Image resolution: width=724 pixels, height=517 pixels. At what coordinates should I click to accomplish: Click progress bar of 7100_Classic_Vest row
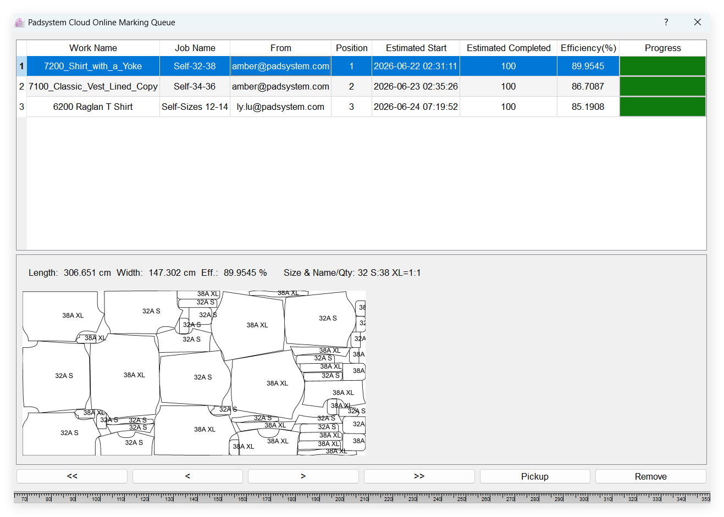coord(662,86)
